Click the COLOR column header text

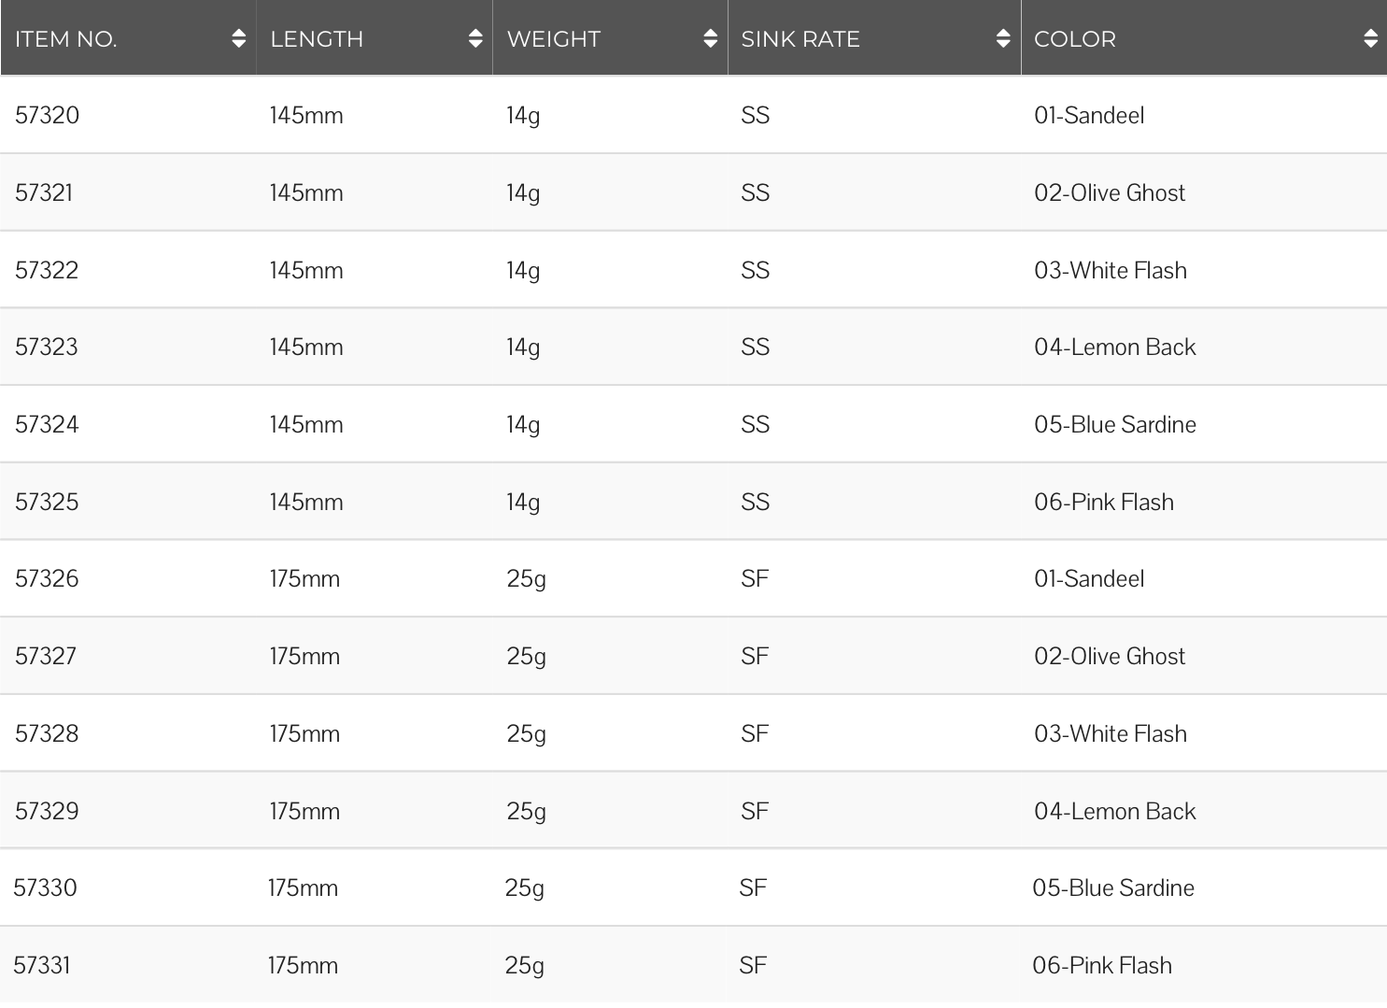click(x=1075, y=39)
